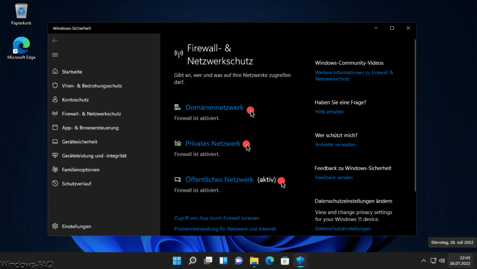The width and height of the screenshot is (477, 269).
Task: Click the volume speaker tray icon
Action: click(442, 261)
